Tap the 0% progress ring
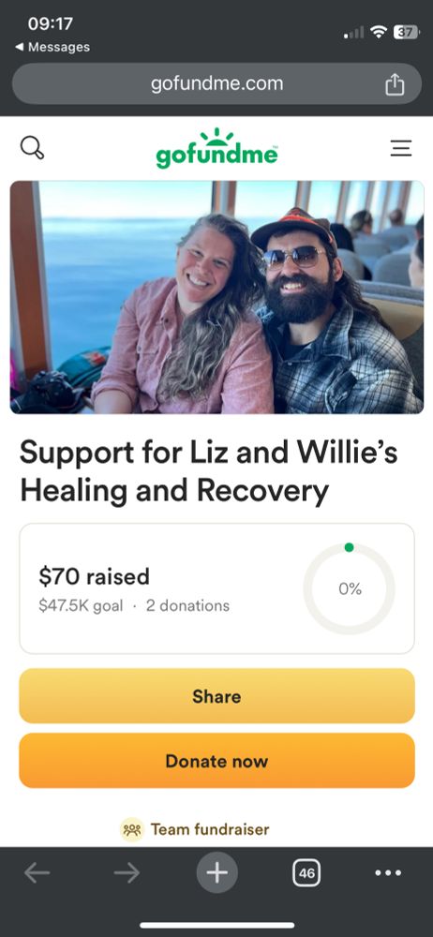The width and height of the screenshot is (433, 937). coord(350,588)
